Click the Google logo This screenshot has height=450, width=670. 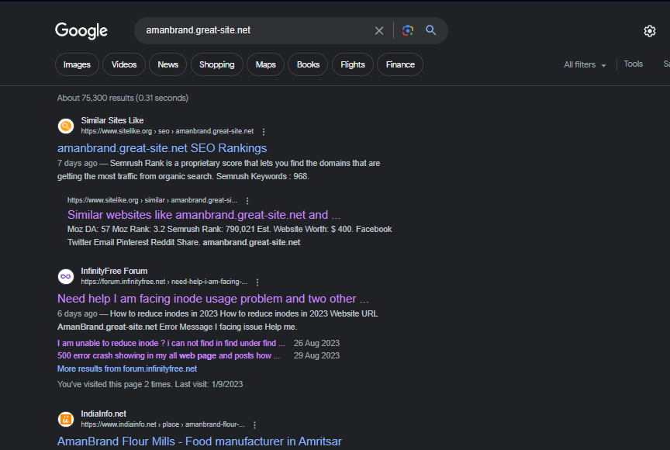coord(81,31)
